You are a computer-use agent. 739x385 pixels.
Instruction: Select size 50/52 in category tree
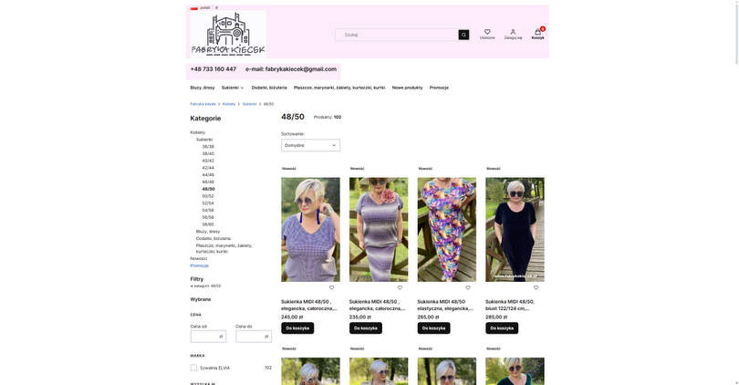(x=208, y=196)
